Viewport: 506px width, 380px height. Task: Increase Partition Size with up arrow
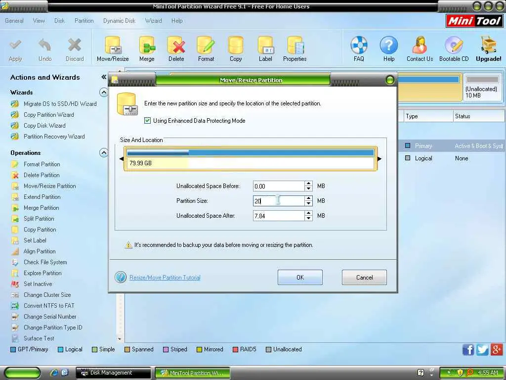[308, 198]
